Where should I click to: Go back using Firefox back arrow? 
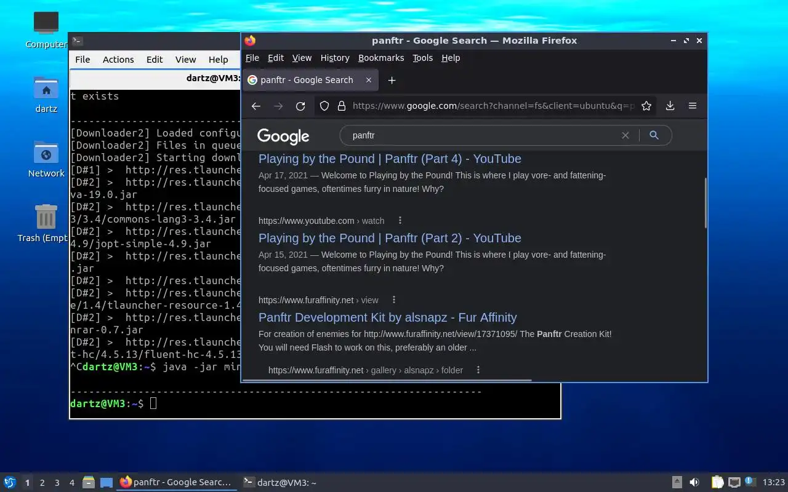[x=256, y=106]
